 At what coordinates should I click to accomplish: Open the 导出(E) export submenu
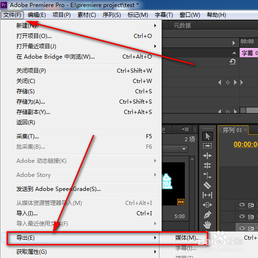click(81, 238)
